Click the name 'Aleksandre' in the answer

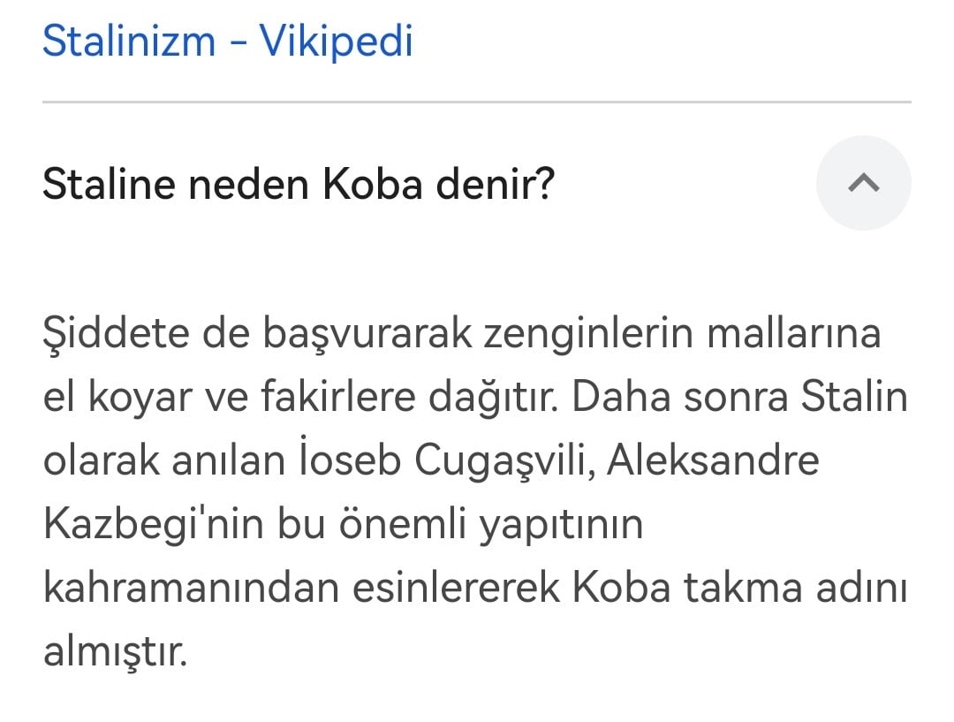click(713, 460)
